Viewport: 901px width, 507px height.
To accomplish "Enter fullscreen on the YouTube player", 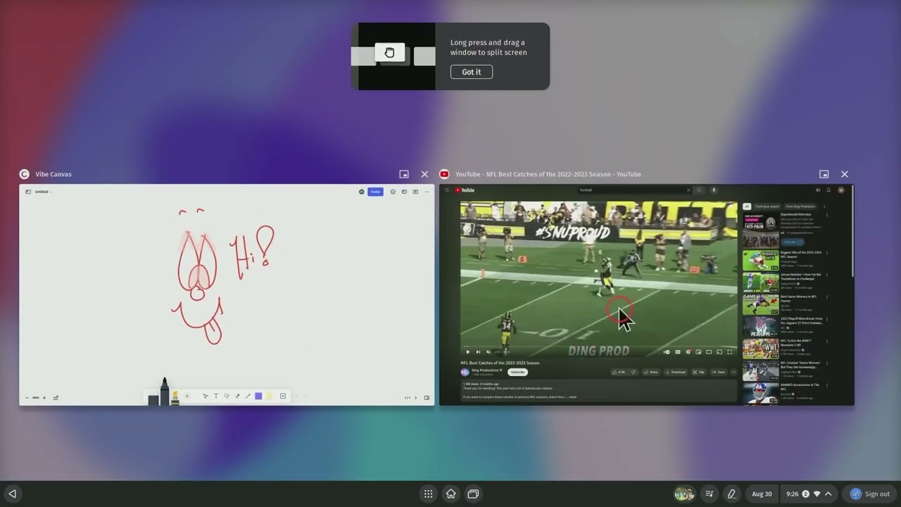I will pos(729,352).
